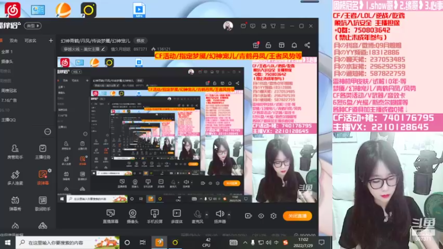Open the Sogou input method tray icon
The height and width of the screenshot is (249, 443).
(285, 242)
